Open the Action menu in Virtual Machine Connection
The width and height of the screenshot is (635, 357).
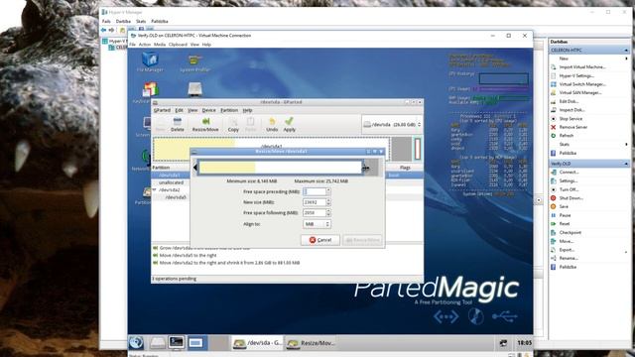[x=145, y=45]
